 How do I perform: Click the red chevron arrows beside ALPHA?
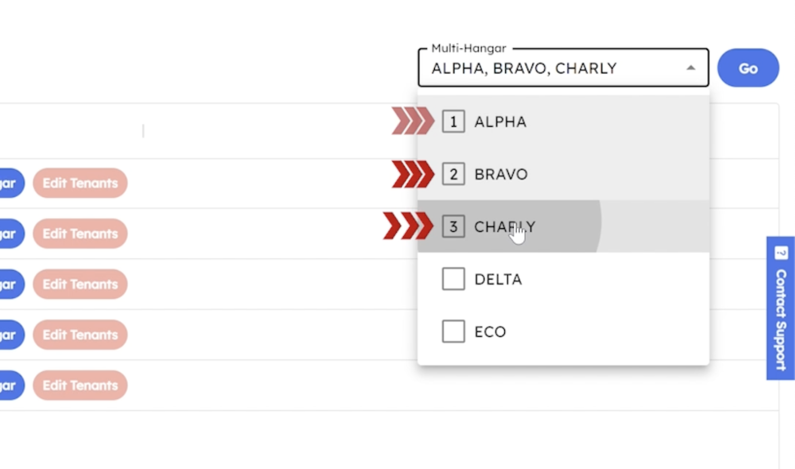point(413,121)
